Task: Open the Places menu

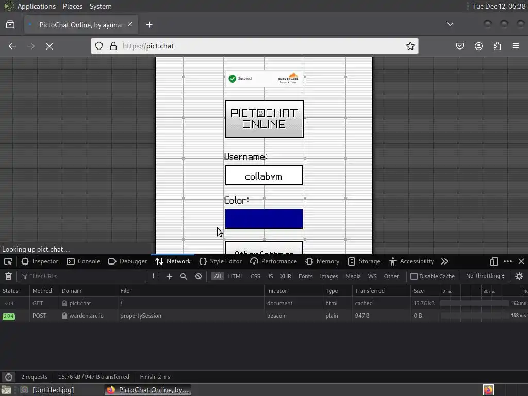Action: [72, 6]
